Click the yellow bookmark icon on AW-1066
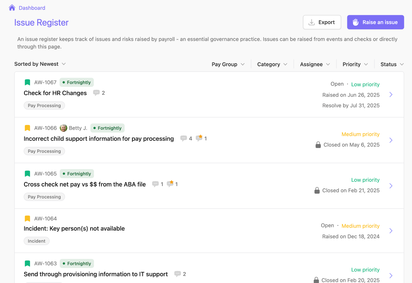This screenshot has width=412, height=283. pyautogui.click(x=27, y=128)
